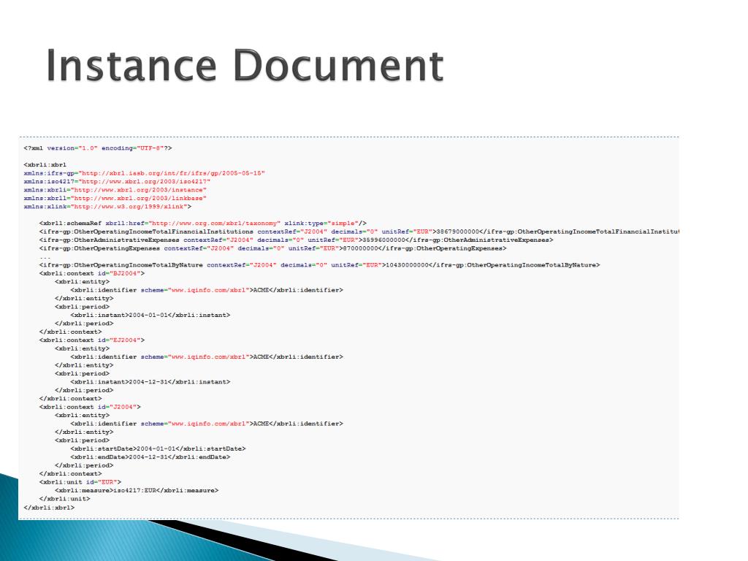Select the <?xml version="1.0" encoding declaration line
Screen dimensions: 748x561
(98, 148)
